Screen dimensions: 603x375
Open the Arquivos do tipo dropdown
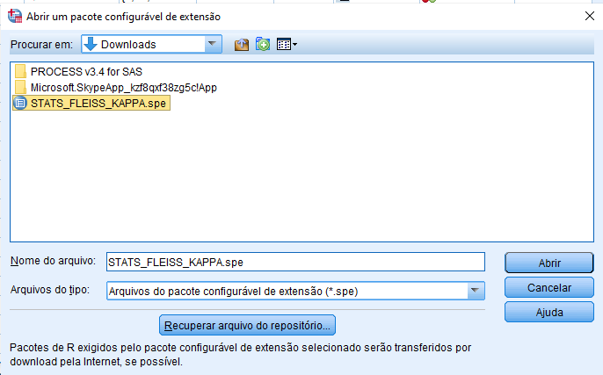click(x=475, y=291)
